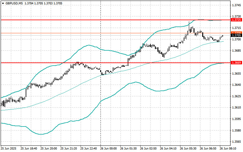Image resolution: width=243 pixels, height=152 pixels.
Task: Click the 26 Jun 01:30 time label
Action: pos(128,149)
